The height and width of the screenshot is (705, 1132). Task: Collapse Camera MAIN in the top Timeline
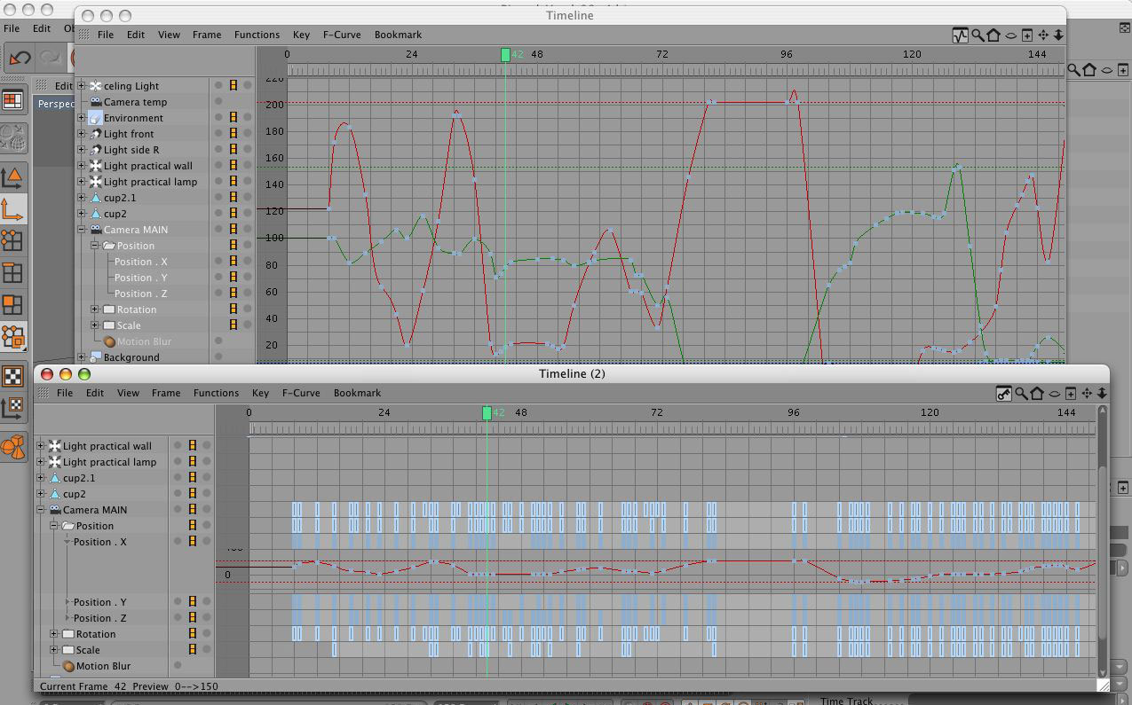point(82,230)
